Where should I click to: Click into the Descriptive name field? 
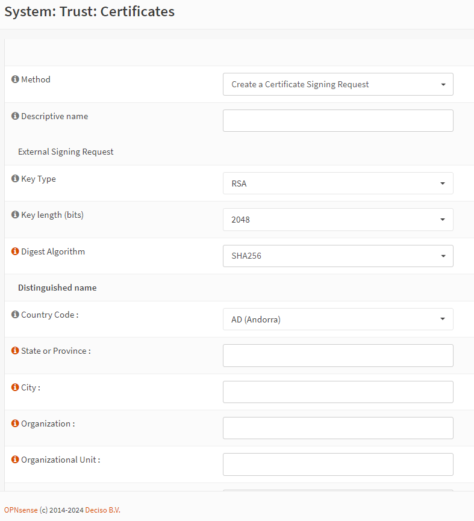(x=338, y=120)
